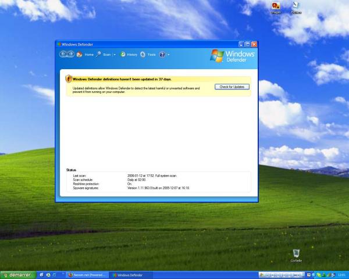Image resolution: width=349 pixels, height=279 pixels.
Task: Open the Tools page
Action: coord(148,55)
